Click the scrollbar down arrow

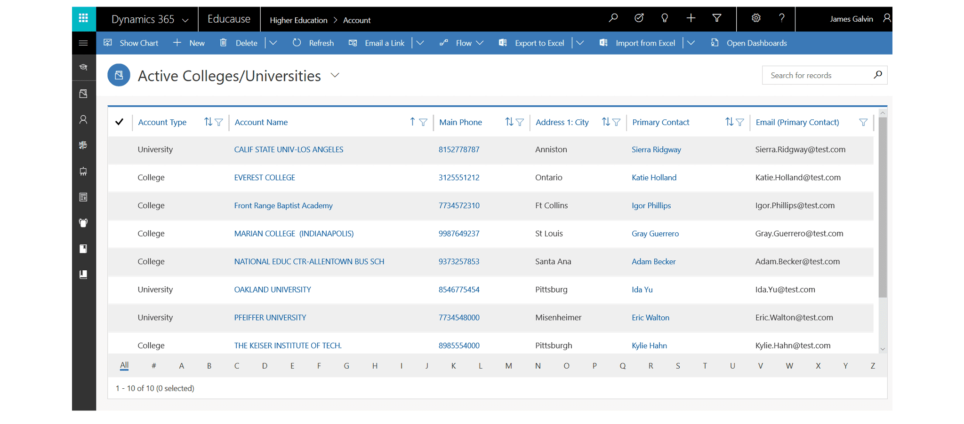(883, 349)
